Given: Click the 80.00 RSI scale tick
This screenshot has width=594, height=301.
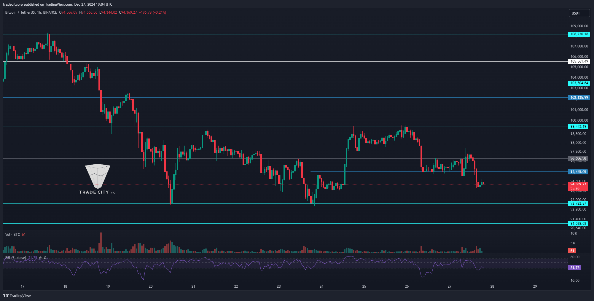Looking at the screenshot, I should coord(575,257).
